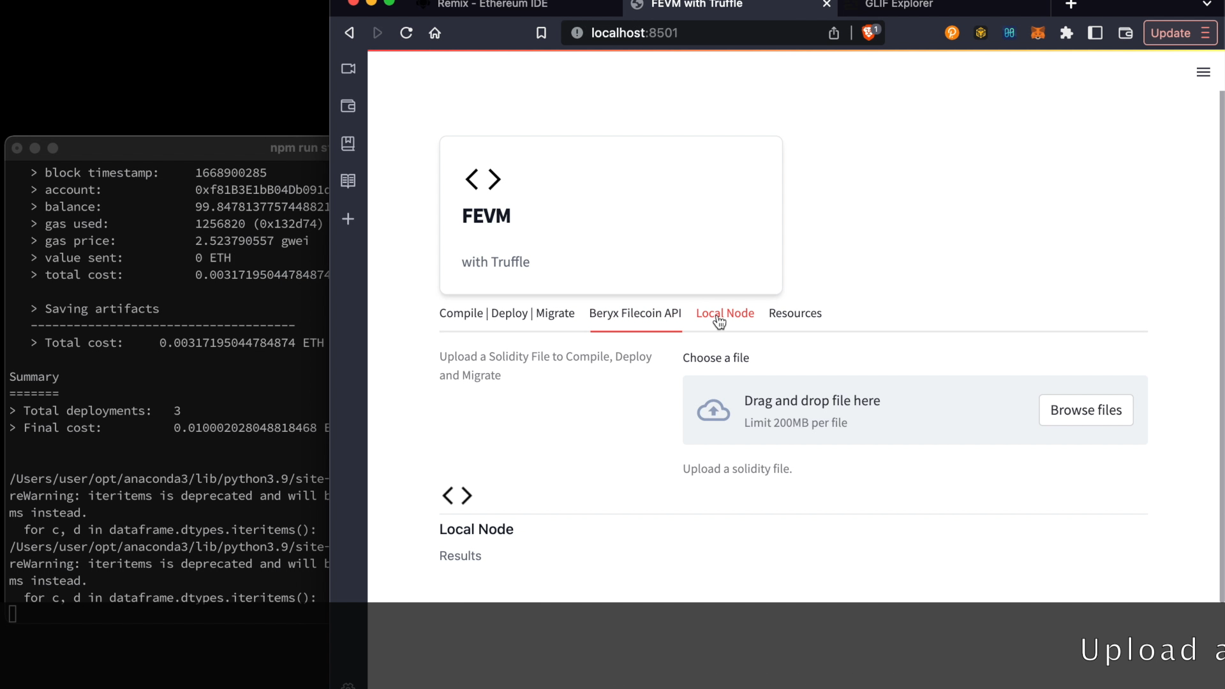Image resolution: width=1225 pixels, height=689 pixels.
Task: Click the orange P extension icon
Action: tap(952, 33)
